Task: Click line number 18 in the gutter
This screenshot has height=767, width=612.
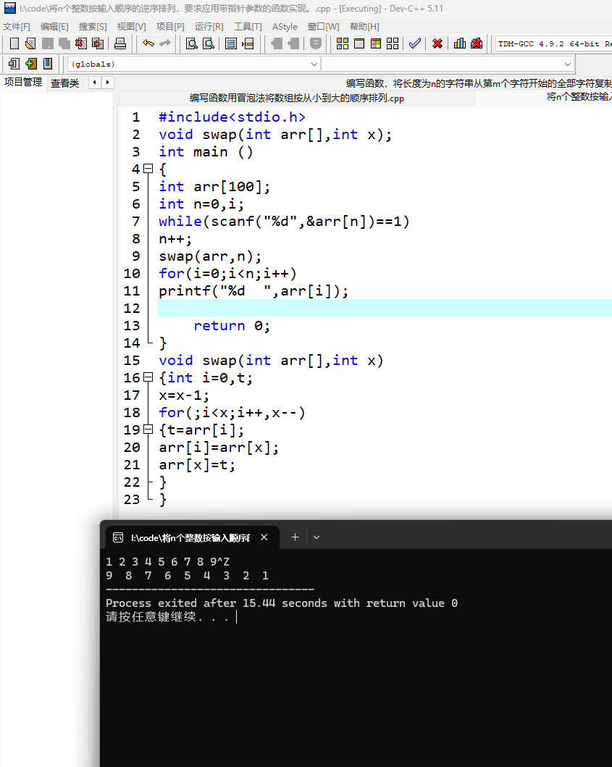Action: [x=132, y=412]
